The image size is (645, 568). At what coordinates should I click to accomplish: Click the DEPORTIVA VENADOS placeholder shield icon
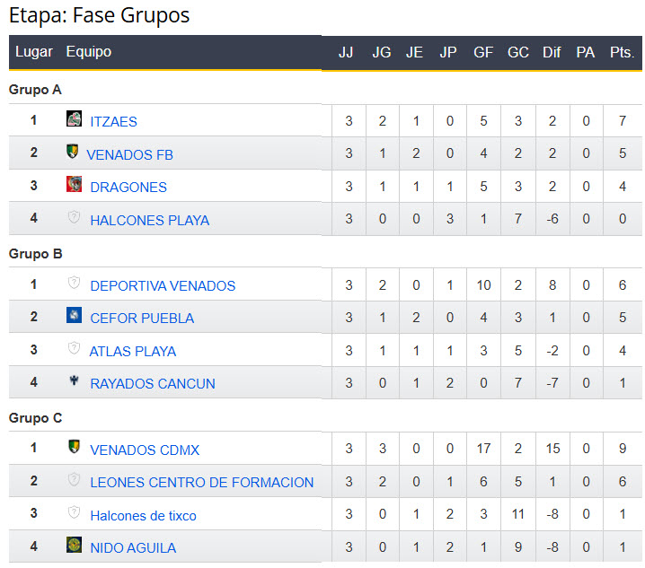(74, 284)
